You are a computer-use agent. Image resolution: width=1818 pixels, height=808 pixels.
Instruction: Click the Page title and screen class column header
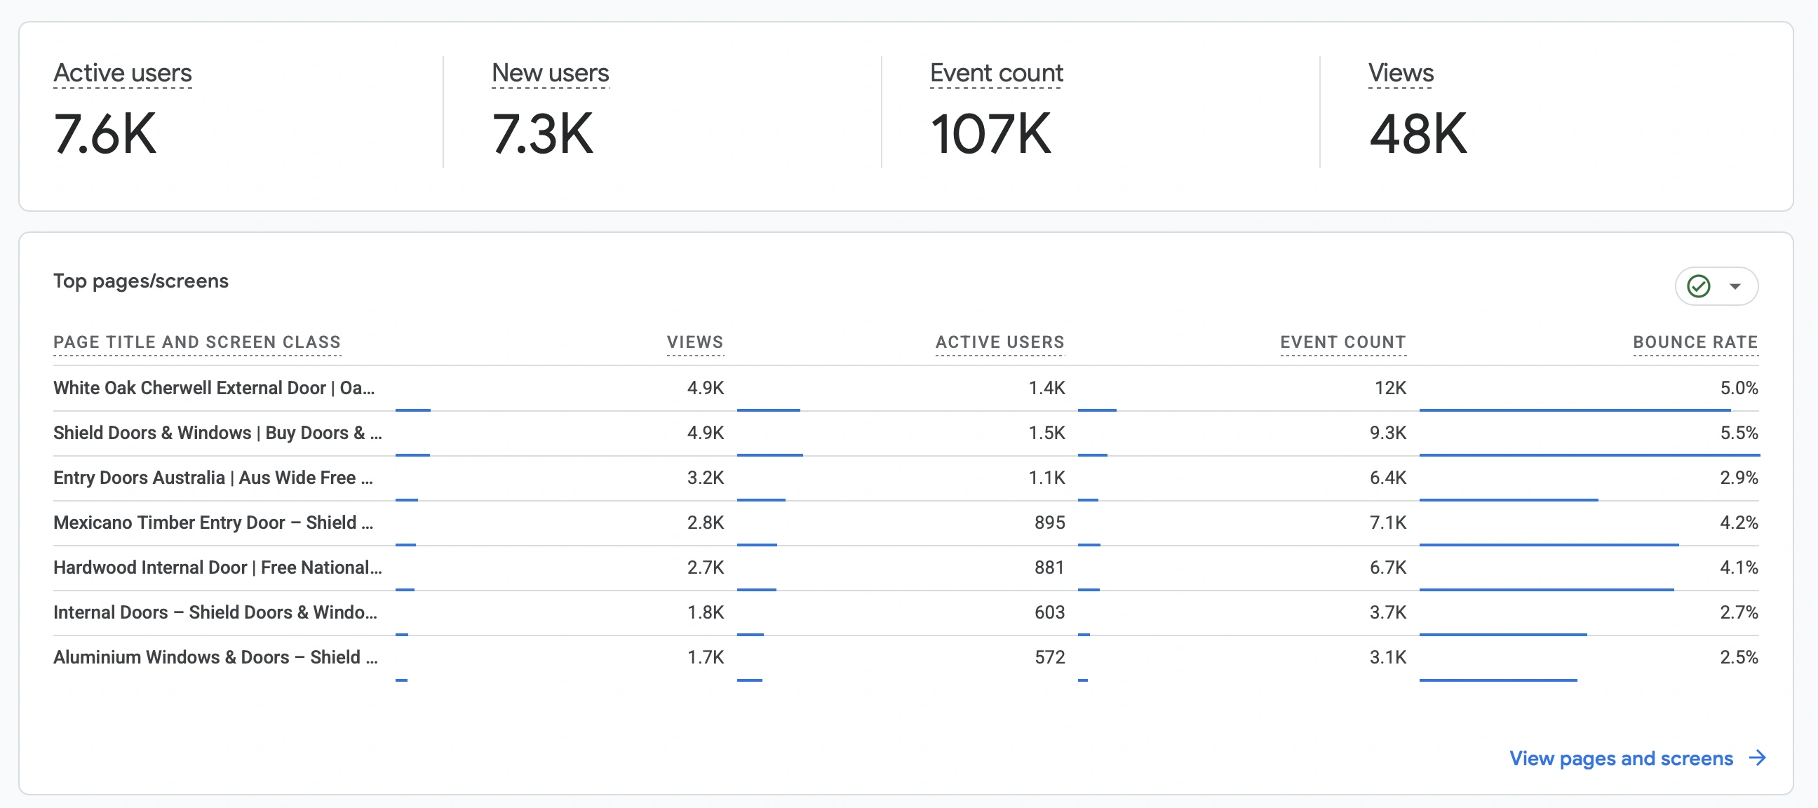tap(197, 342)
